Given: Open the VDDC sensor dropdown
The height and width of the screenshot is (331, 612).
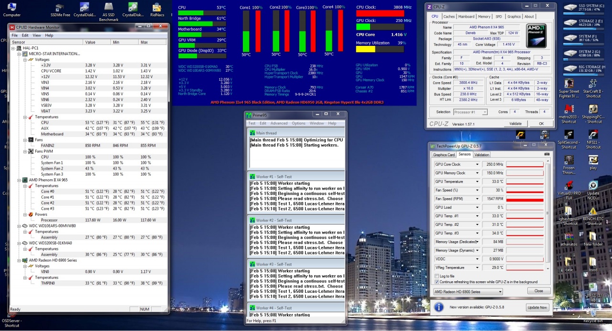Looking at the screenshot, I should tap(477, 259).
